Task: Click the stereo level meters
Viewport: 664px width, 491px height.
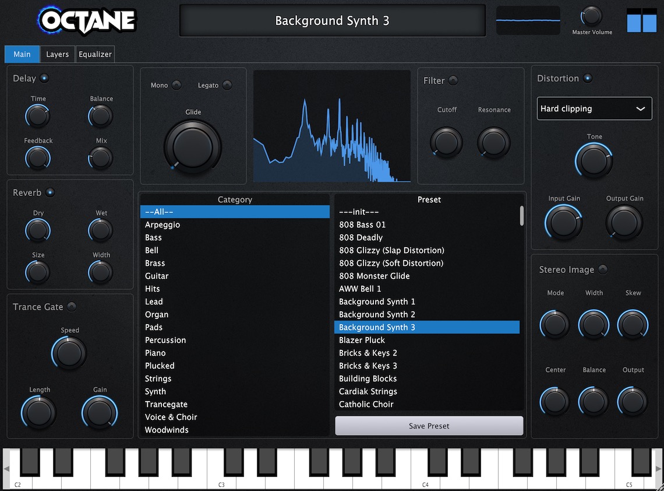Action: (641, 20)
